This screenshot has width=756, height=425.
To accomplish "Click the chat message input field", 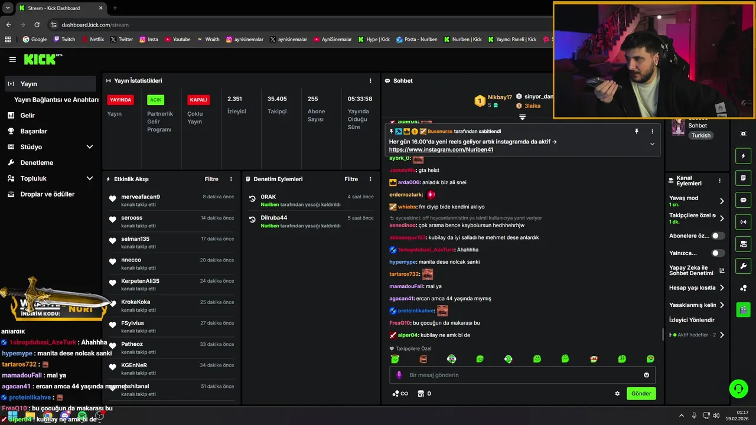I will click(522, 375).
